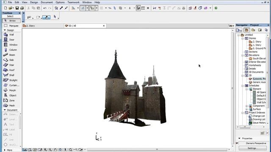This screenshot has height=152, width=271.
Task: Select the Shell tool
Action: pyautogui.click(x=11, y=75)
